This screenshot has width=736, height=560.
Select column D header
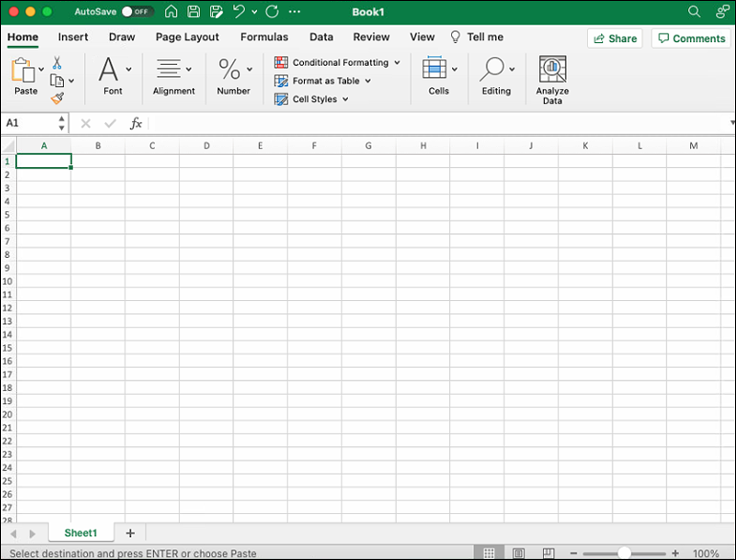206,145
